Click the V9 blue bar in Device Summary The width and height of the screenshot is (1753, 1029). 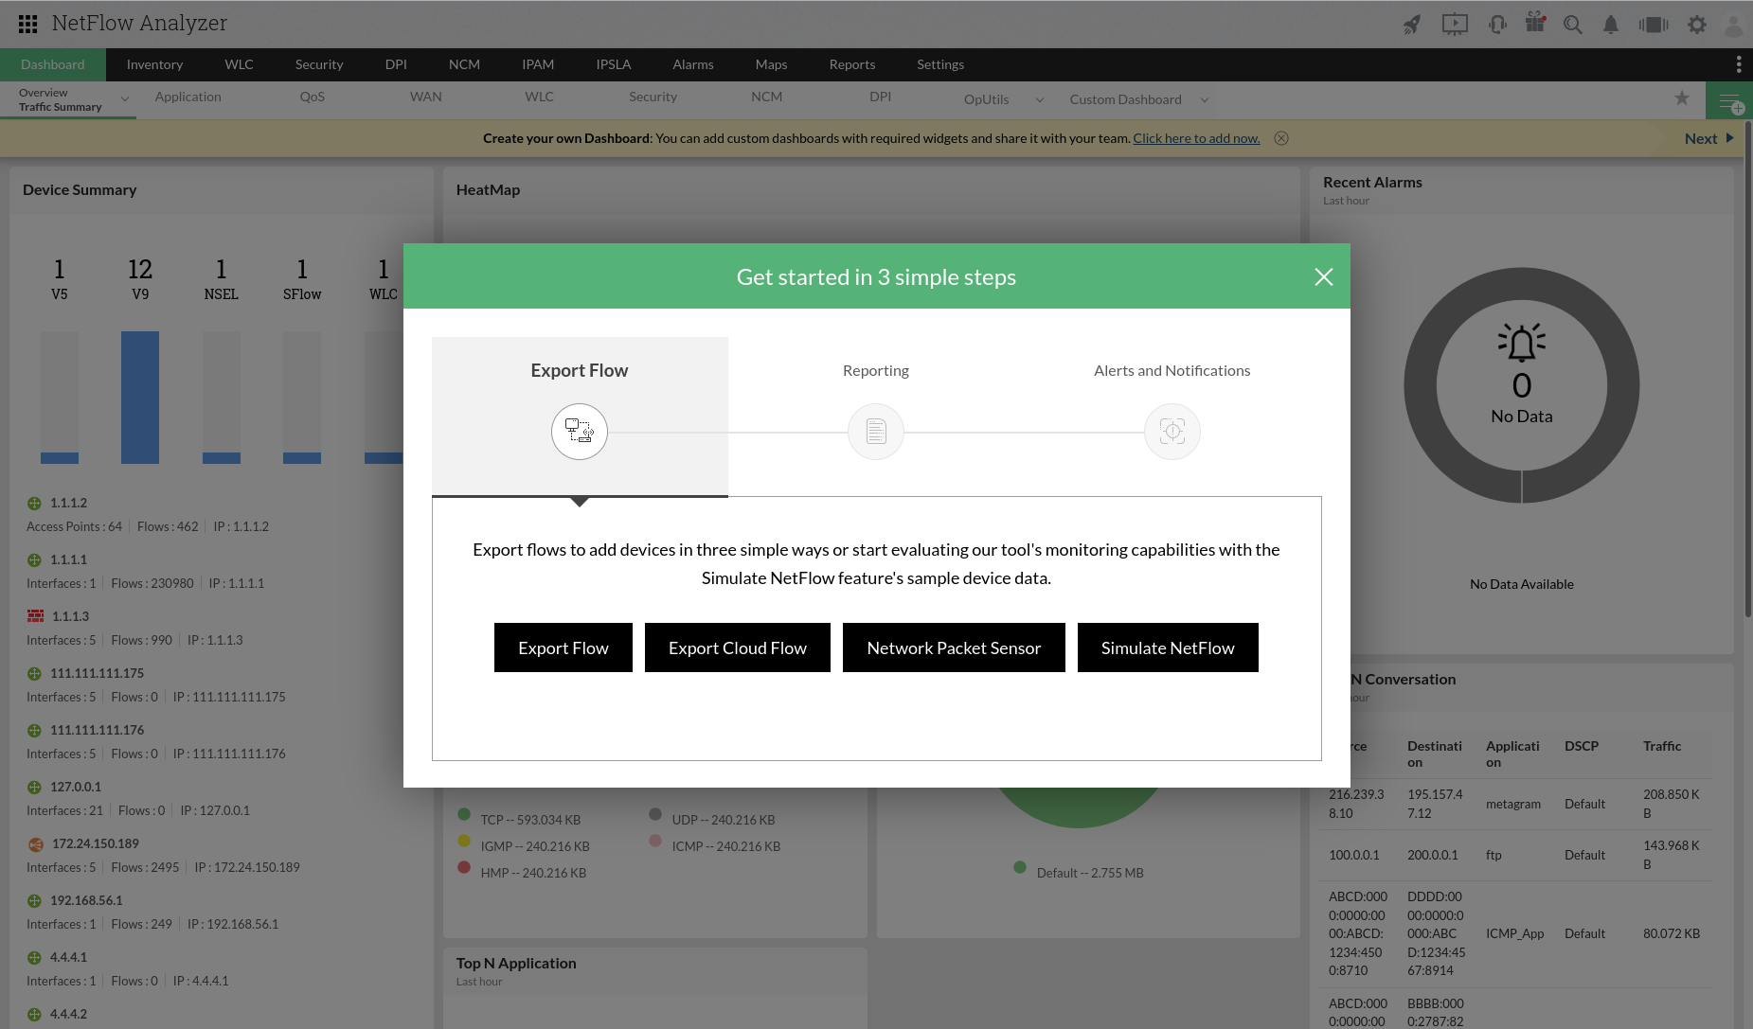140,398
